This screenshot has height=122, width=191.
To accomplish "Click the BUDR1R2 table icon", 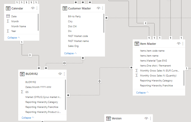I will (x=22, y=74).
